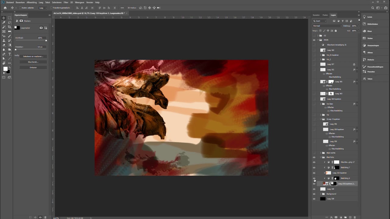Click the Kleurbereik button
This screenshot has height=219, width=390.
click(x=33, y=62)
